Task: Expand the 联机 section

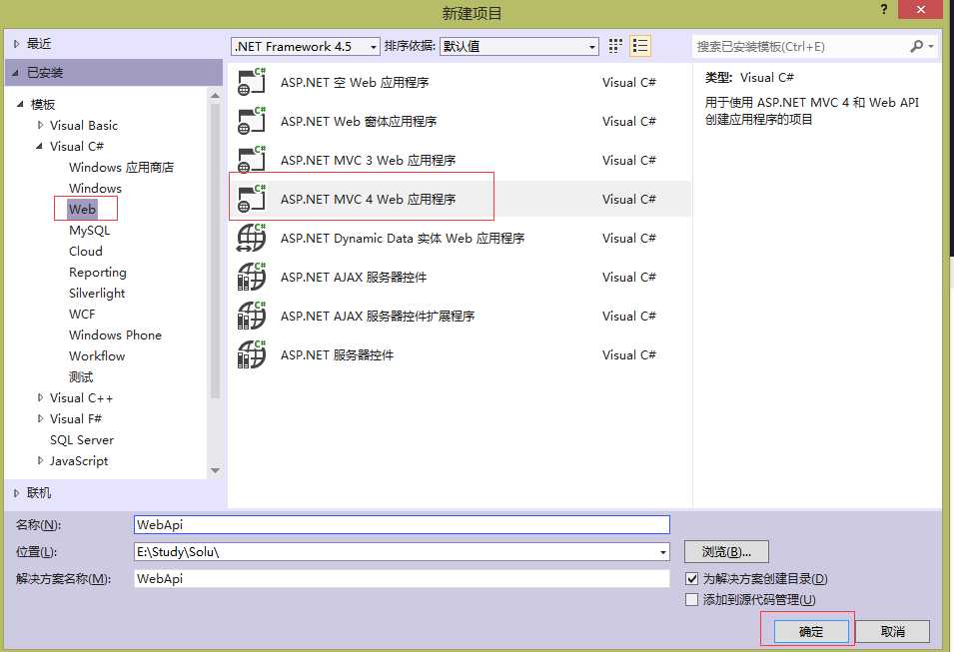Action: 16,492
